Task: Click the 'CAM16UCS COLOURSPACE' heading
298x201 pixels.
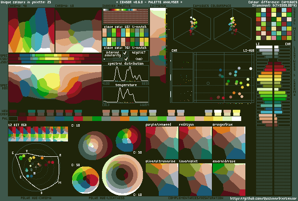Action: 212,6
